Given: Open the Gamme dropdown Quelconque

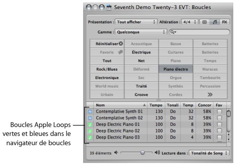Looking at the screenshot, I should (x=141, y=32).
